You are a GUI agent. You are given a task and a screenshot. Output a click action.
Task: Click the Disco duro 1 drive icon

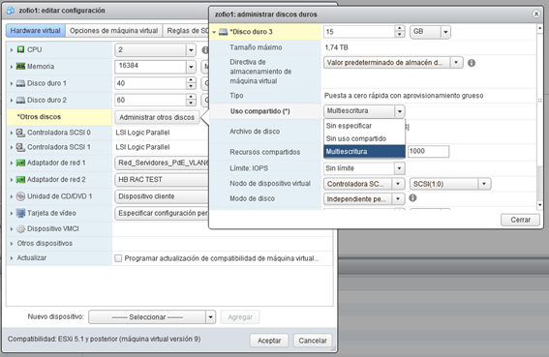pyautogui.click(x=20, y=83)
